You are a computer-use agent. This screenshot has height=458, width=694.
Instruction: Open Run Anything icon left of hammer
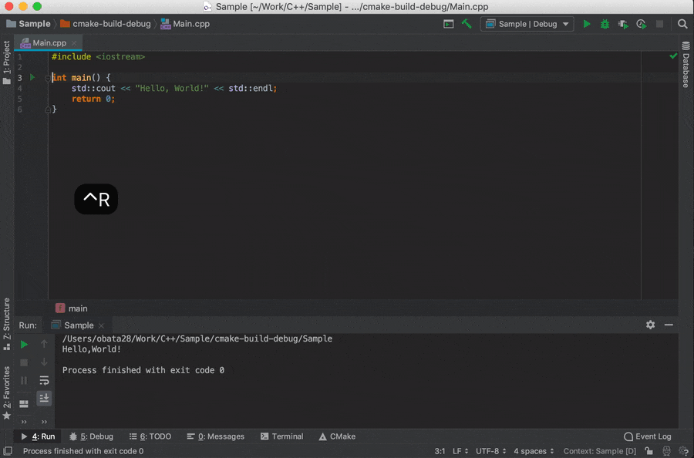click(x=448, y=24)
